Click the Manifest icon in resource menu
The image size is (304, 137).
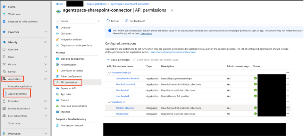pyautogui.click(x=57, y=112)
